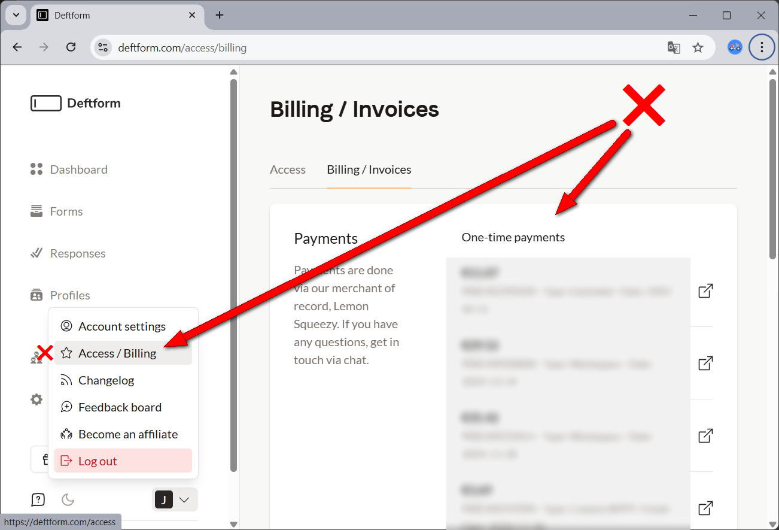
Task: Close the Deftform browser tab
Action: 192,15
